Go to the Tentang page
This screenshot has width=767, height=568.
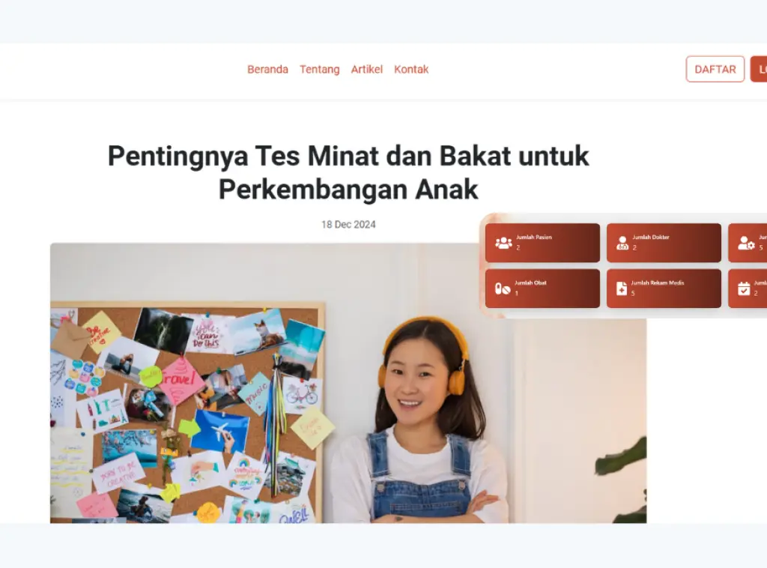point(319,70)
